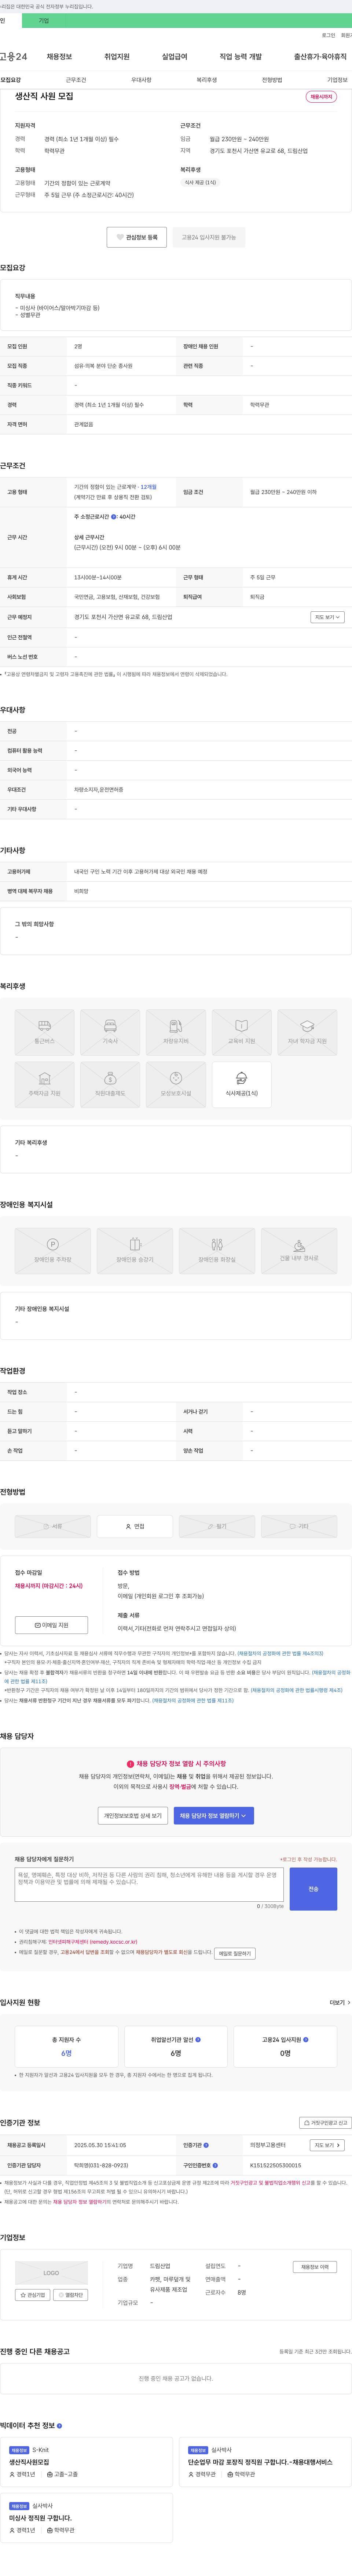The height and width of the screenshot is (2576, 352).
Task: Open the 단순업무 마감 포장직 recommendation card
Action: point(265,2462)
